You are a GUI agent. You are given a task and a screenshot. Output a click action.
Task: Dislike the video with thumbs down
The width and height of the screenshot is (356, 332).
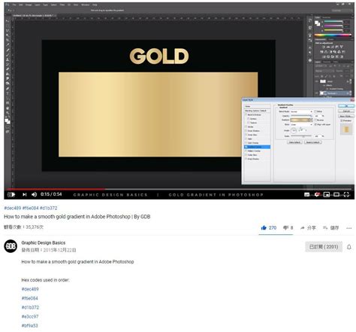pos(285,228)
